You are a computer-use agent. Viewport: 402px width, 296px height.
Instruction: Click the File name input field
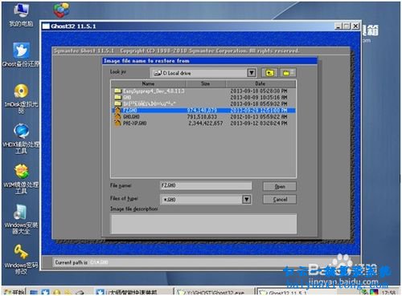206,185
